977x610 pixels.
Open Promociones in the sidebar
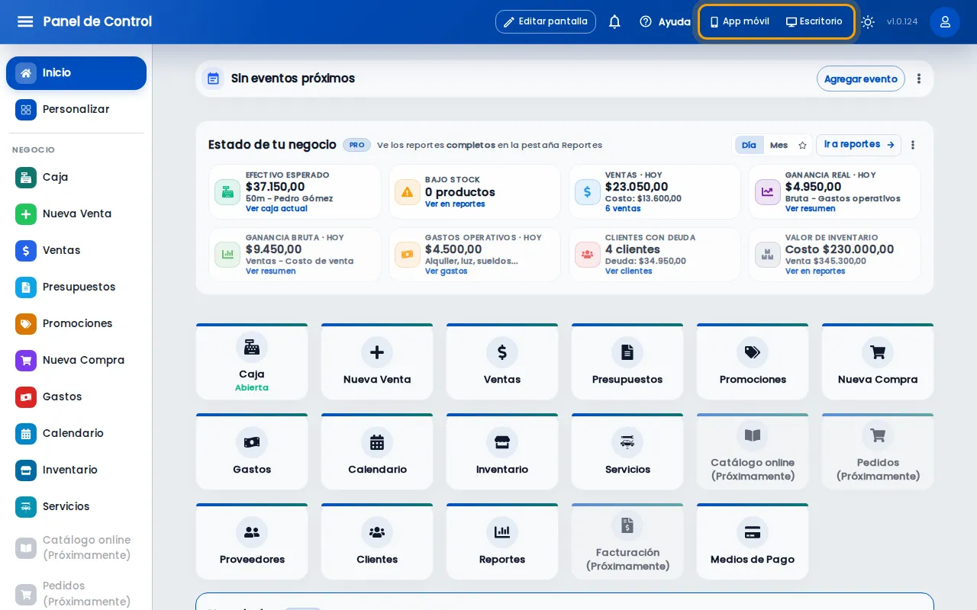click(x=76, y=324)
